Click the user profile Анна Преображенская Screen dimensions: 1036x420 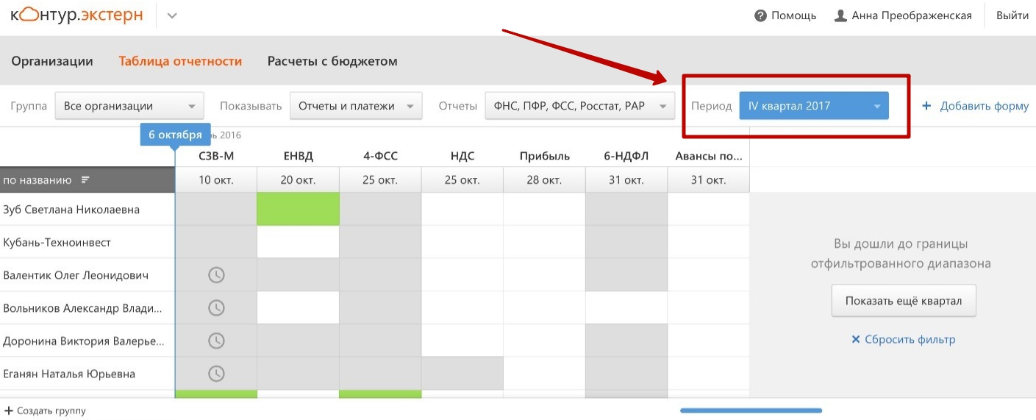tap(903, 15)
